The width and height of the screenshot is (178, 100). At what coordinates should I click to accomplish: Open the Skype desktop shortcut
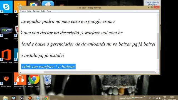[x=6, y=7]
